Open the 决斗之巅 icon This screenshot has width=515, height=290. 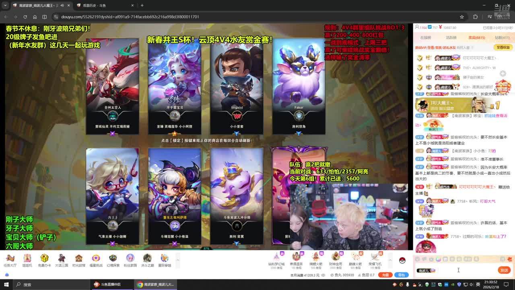(147, 260)
